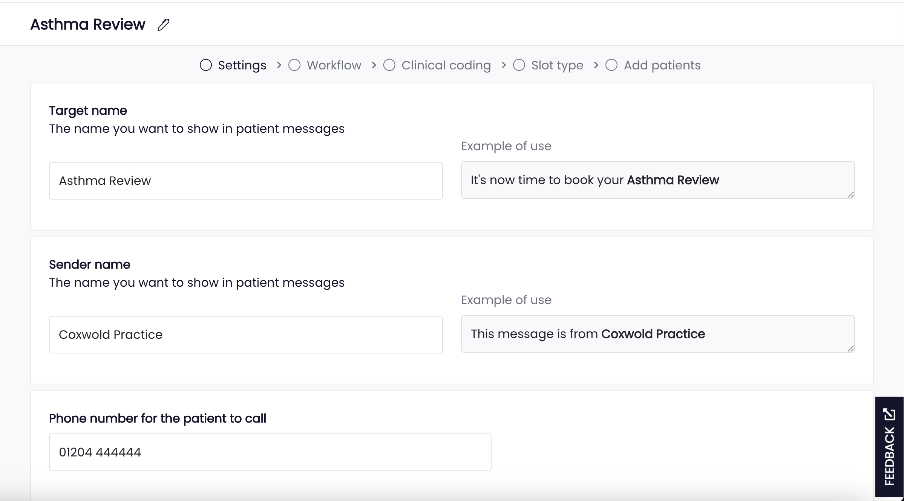Select the Add patients step circle
Viewport: 904px width, 501px height.
click(x=611, y=65)
